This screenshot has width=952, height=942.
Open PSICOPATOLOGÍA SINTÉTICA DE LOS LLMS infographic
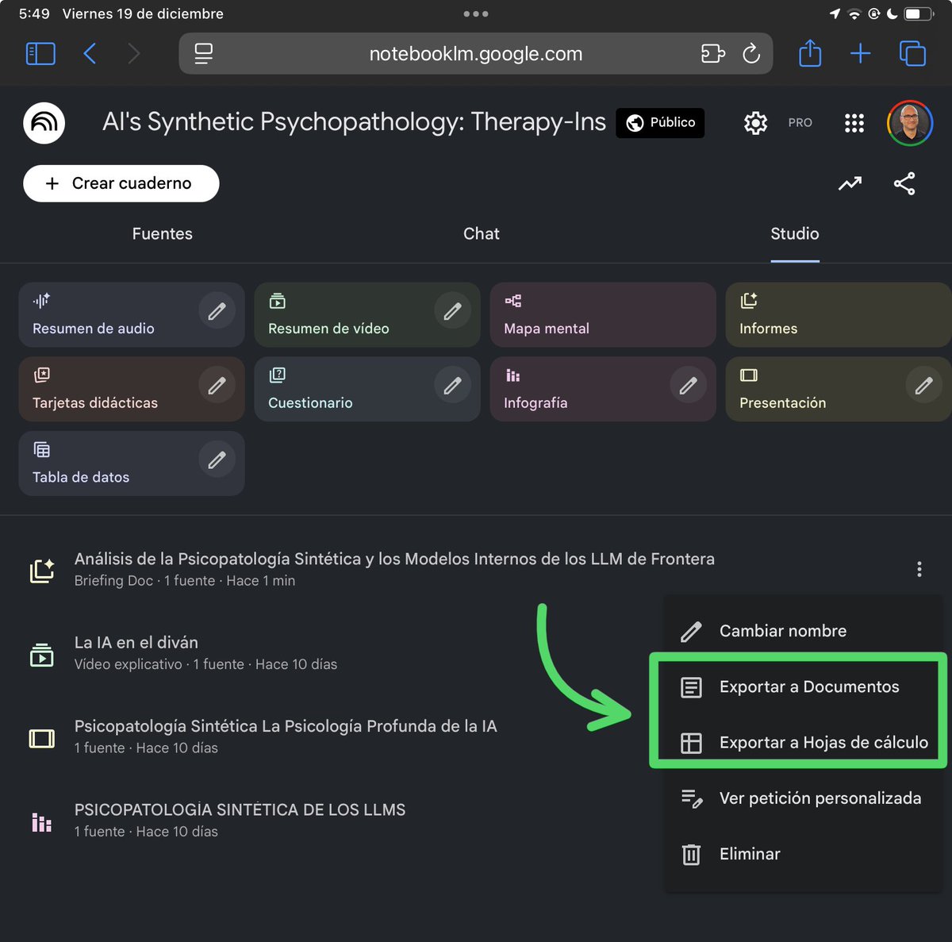pyautogui.click(x=240, y=820)
